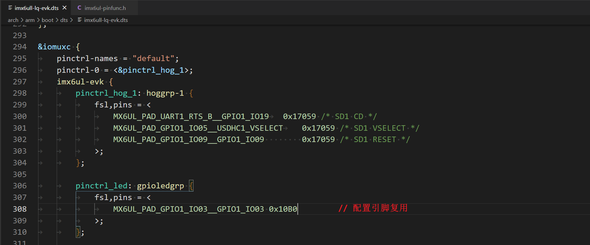
Task: Click on hoggrp-1 node name
Action: (x=165, y=93)
